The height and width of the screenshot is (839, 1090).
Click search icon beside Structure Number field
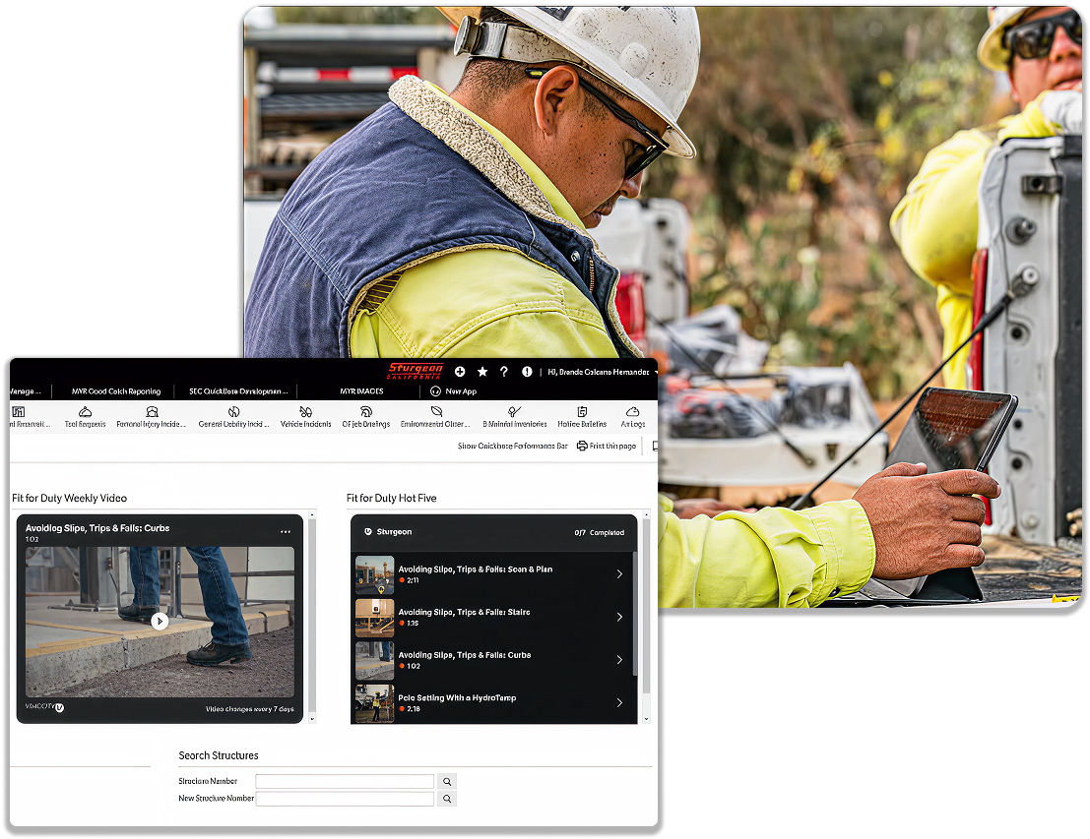point(447,782)
